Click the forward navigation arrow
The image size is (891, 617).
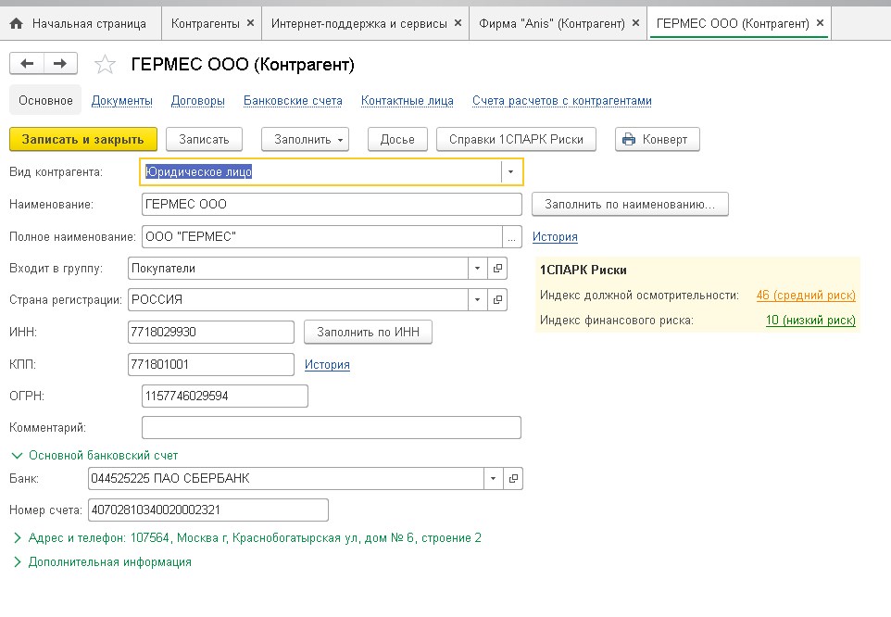coord(60,63)
